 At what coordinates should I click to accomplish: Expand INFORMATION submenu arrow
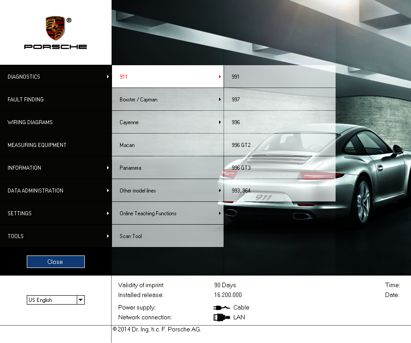(x=108, y=168)
